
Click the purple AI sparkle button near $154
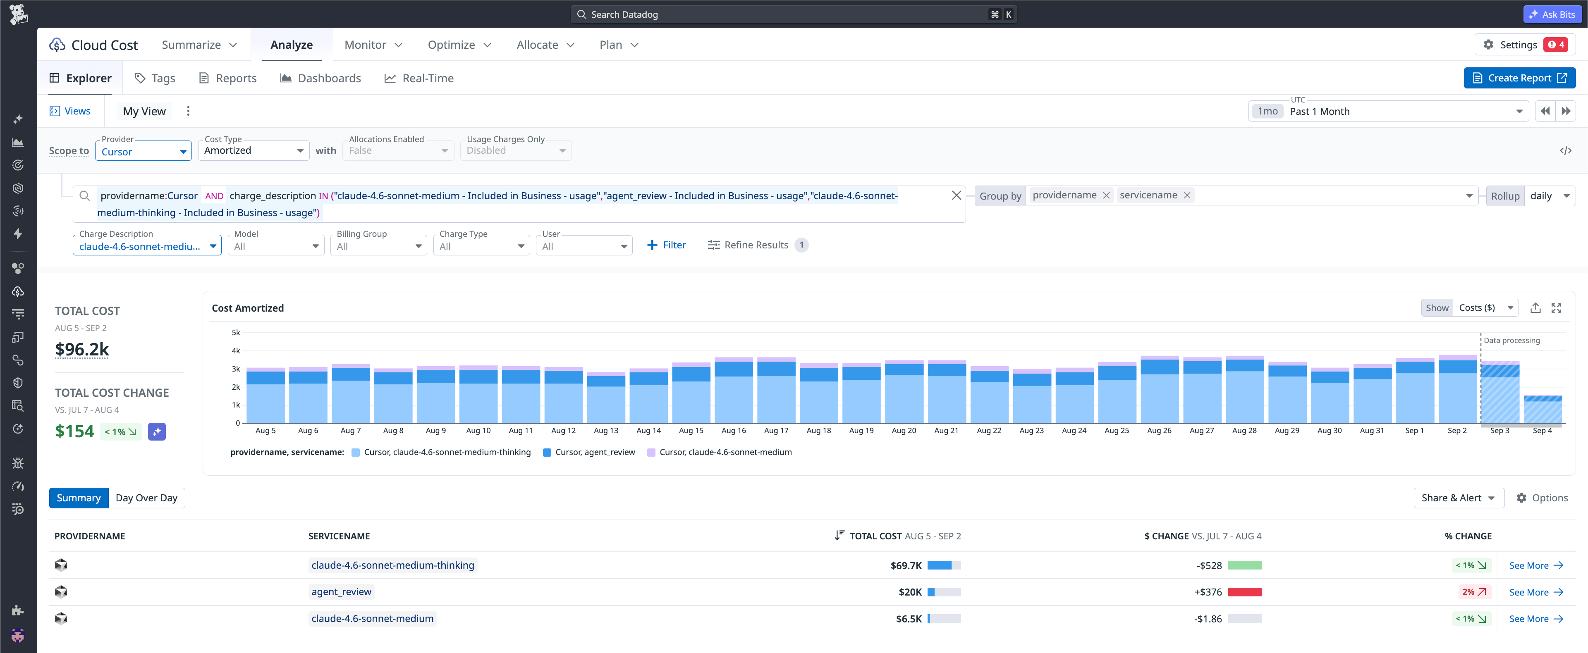(157, 432)
